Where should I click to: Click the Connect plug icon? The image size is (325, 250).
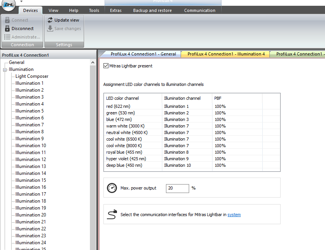[7, 20]
